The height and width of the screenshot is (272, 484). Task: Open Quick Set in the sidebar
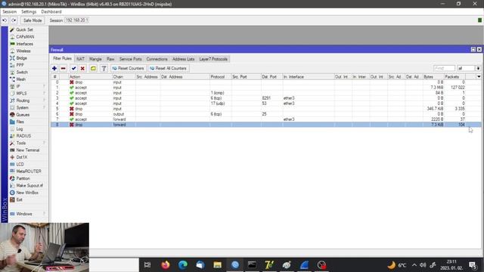[24, 29]
